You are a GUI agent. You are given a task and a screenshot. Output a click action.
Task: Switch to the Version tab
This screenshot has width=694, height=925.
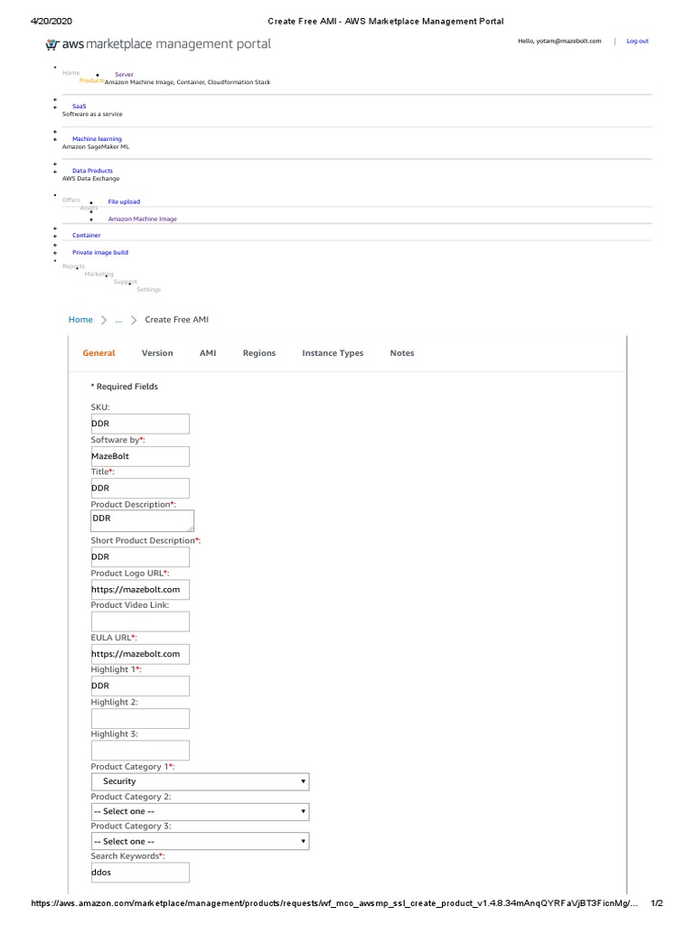click(157, 353)
